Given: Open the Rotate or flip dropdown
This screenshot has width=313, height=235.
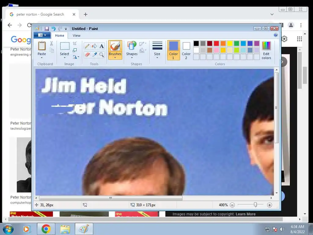Looking at the screenshot, I should (x=76, y=57).
